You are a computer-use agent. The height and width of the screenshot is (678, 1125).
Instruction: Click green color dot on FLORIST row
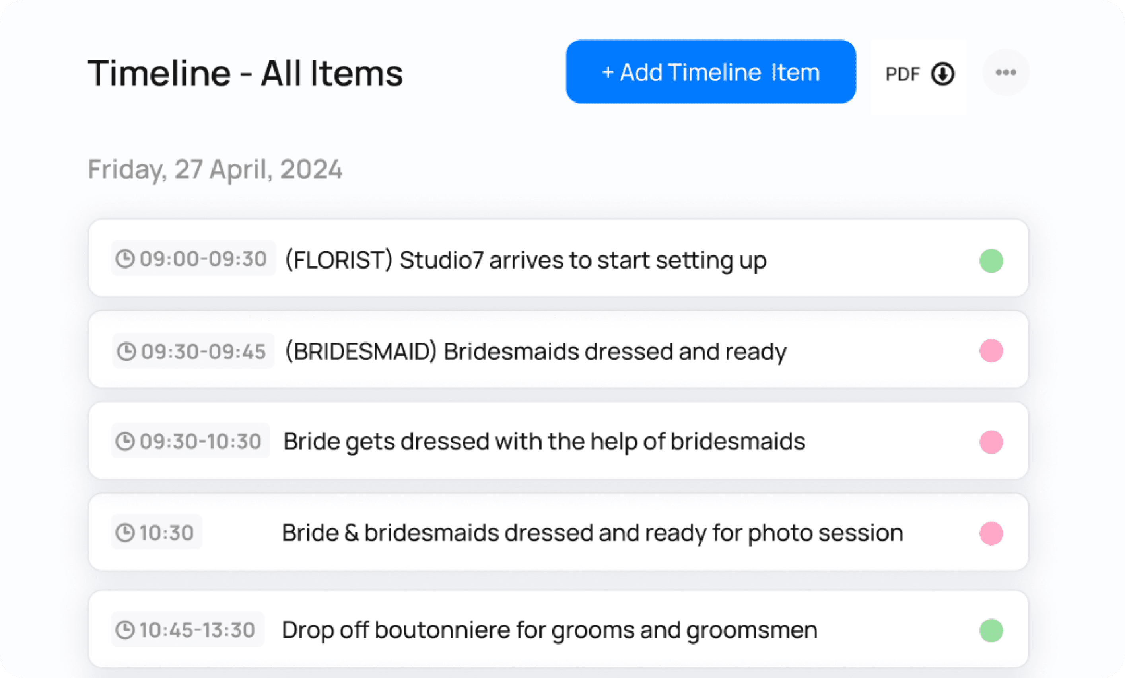point(991,261)
